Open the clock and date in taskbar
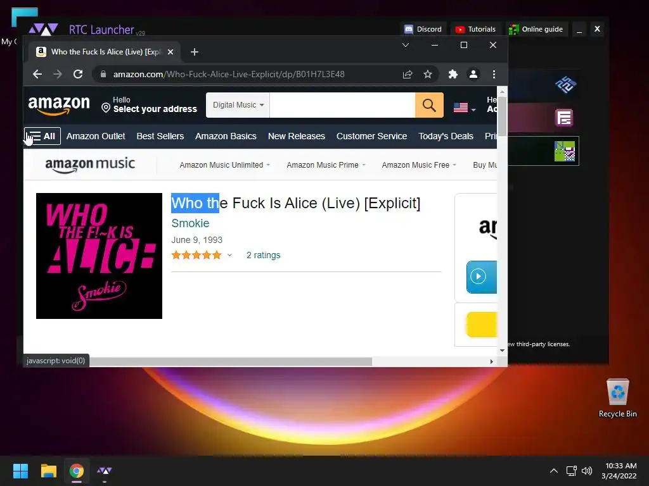The height and width of the screenshot is (486, 649). (x=619, y=471)
